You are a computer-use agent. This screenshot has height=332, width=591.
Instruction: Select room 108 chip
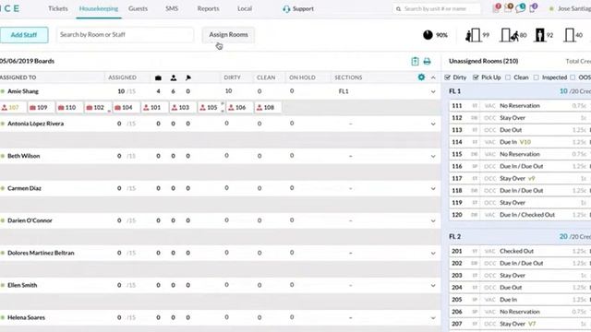coord(268,107)
